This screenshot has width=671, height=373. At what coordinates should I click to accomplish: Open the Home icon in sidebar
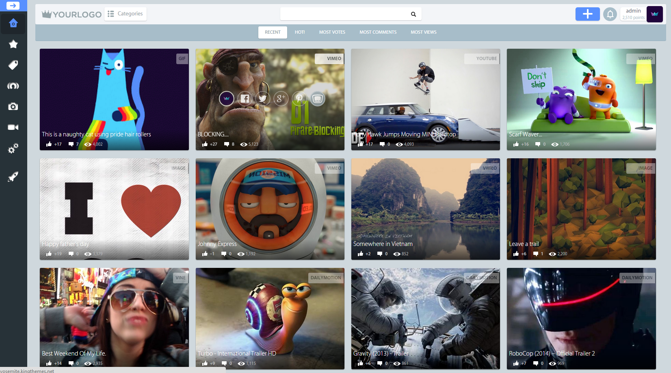coord(13,23)
